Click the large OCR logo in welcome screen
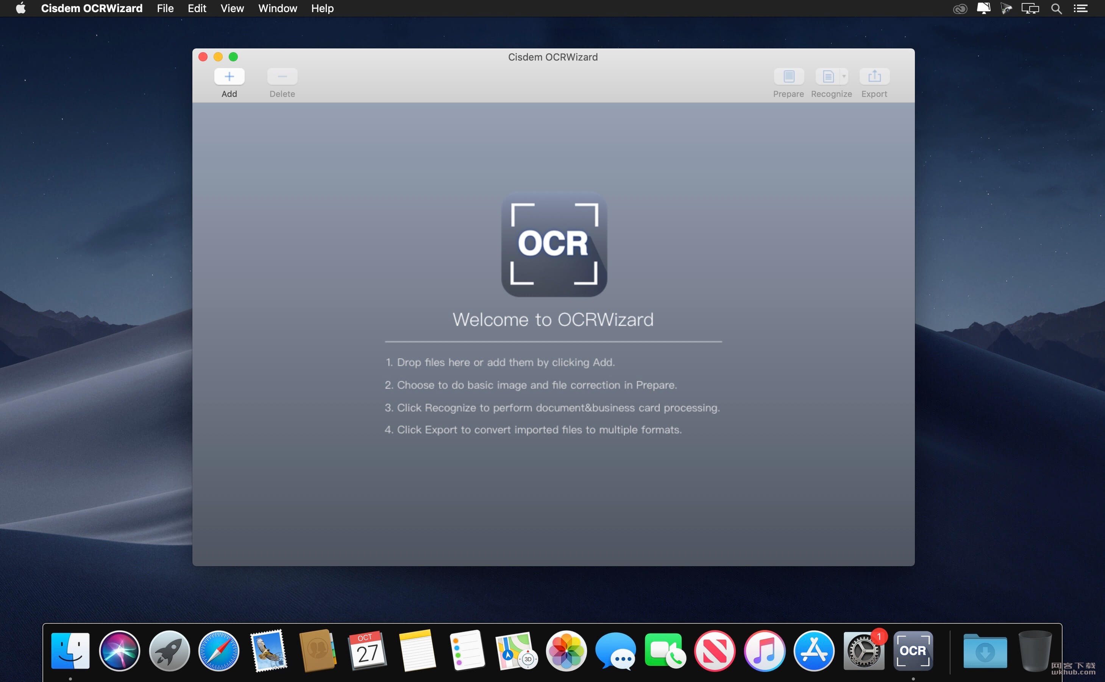 tap(554, 244)
